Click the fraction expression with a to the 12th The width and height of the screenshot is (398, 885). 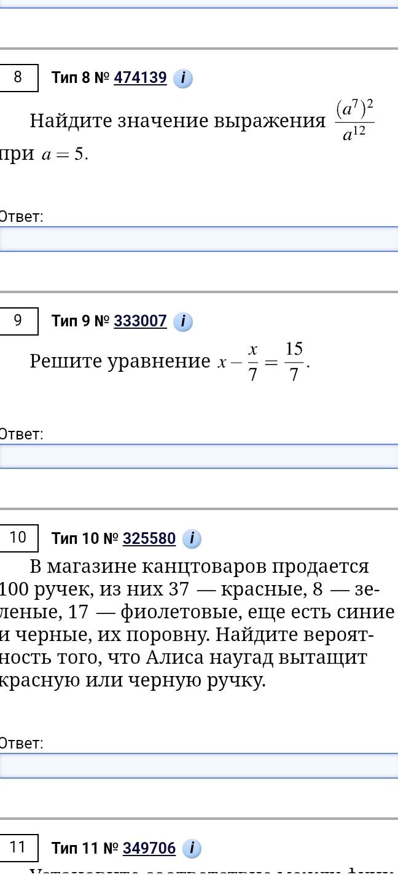(355, 120)
